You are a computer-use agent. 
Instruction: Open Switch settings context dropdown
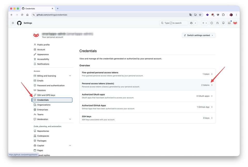point(198,35)
